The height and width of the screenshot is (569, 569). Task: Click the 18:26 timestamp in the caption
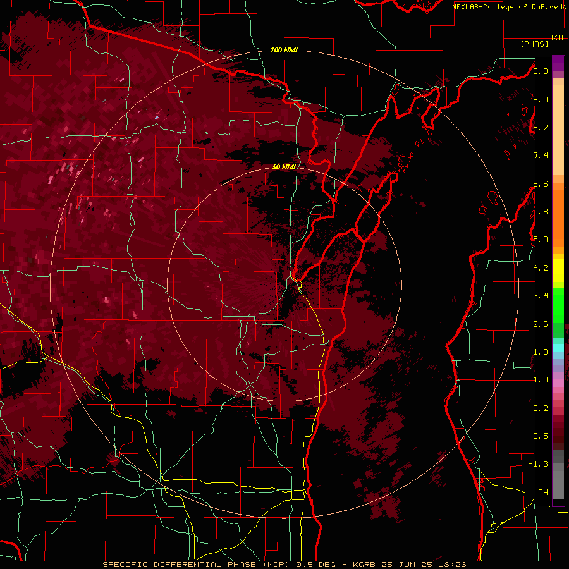coord(452,565)
